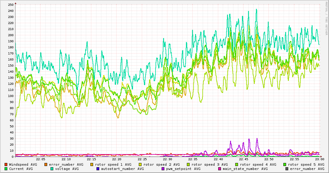The image size is (329, 173).
Task: Click the 22:45 time axis label
Action: pyautogui.click(x=244, y=159)
